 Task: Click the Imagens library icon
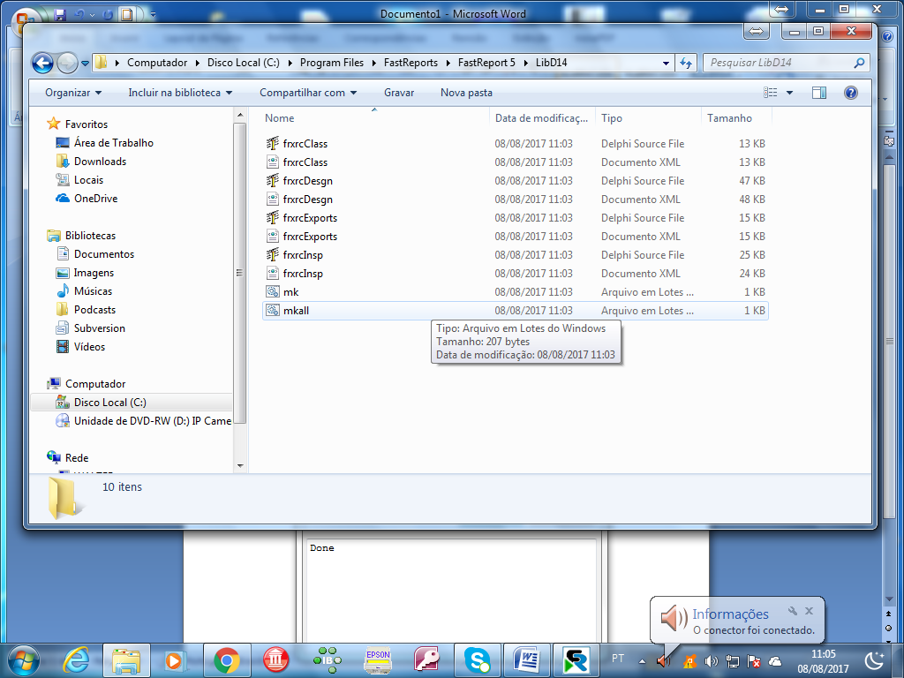click(x=63, y=272)
